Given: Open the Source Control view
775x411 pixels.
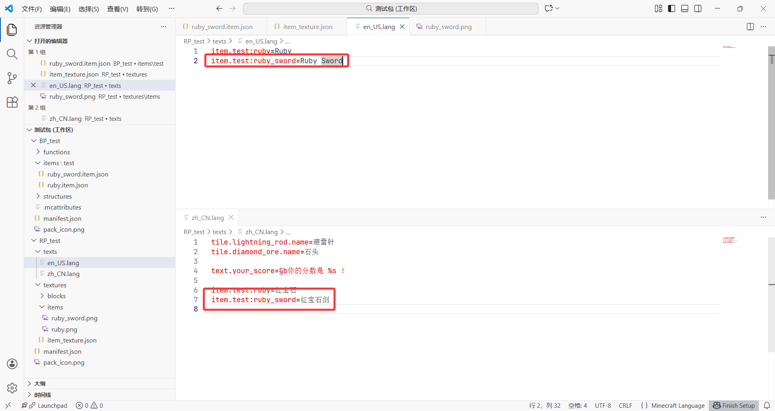Looking at the screenshot, I should coord(12,78).
